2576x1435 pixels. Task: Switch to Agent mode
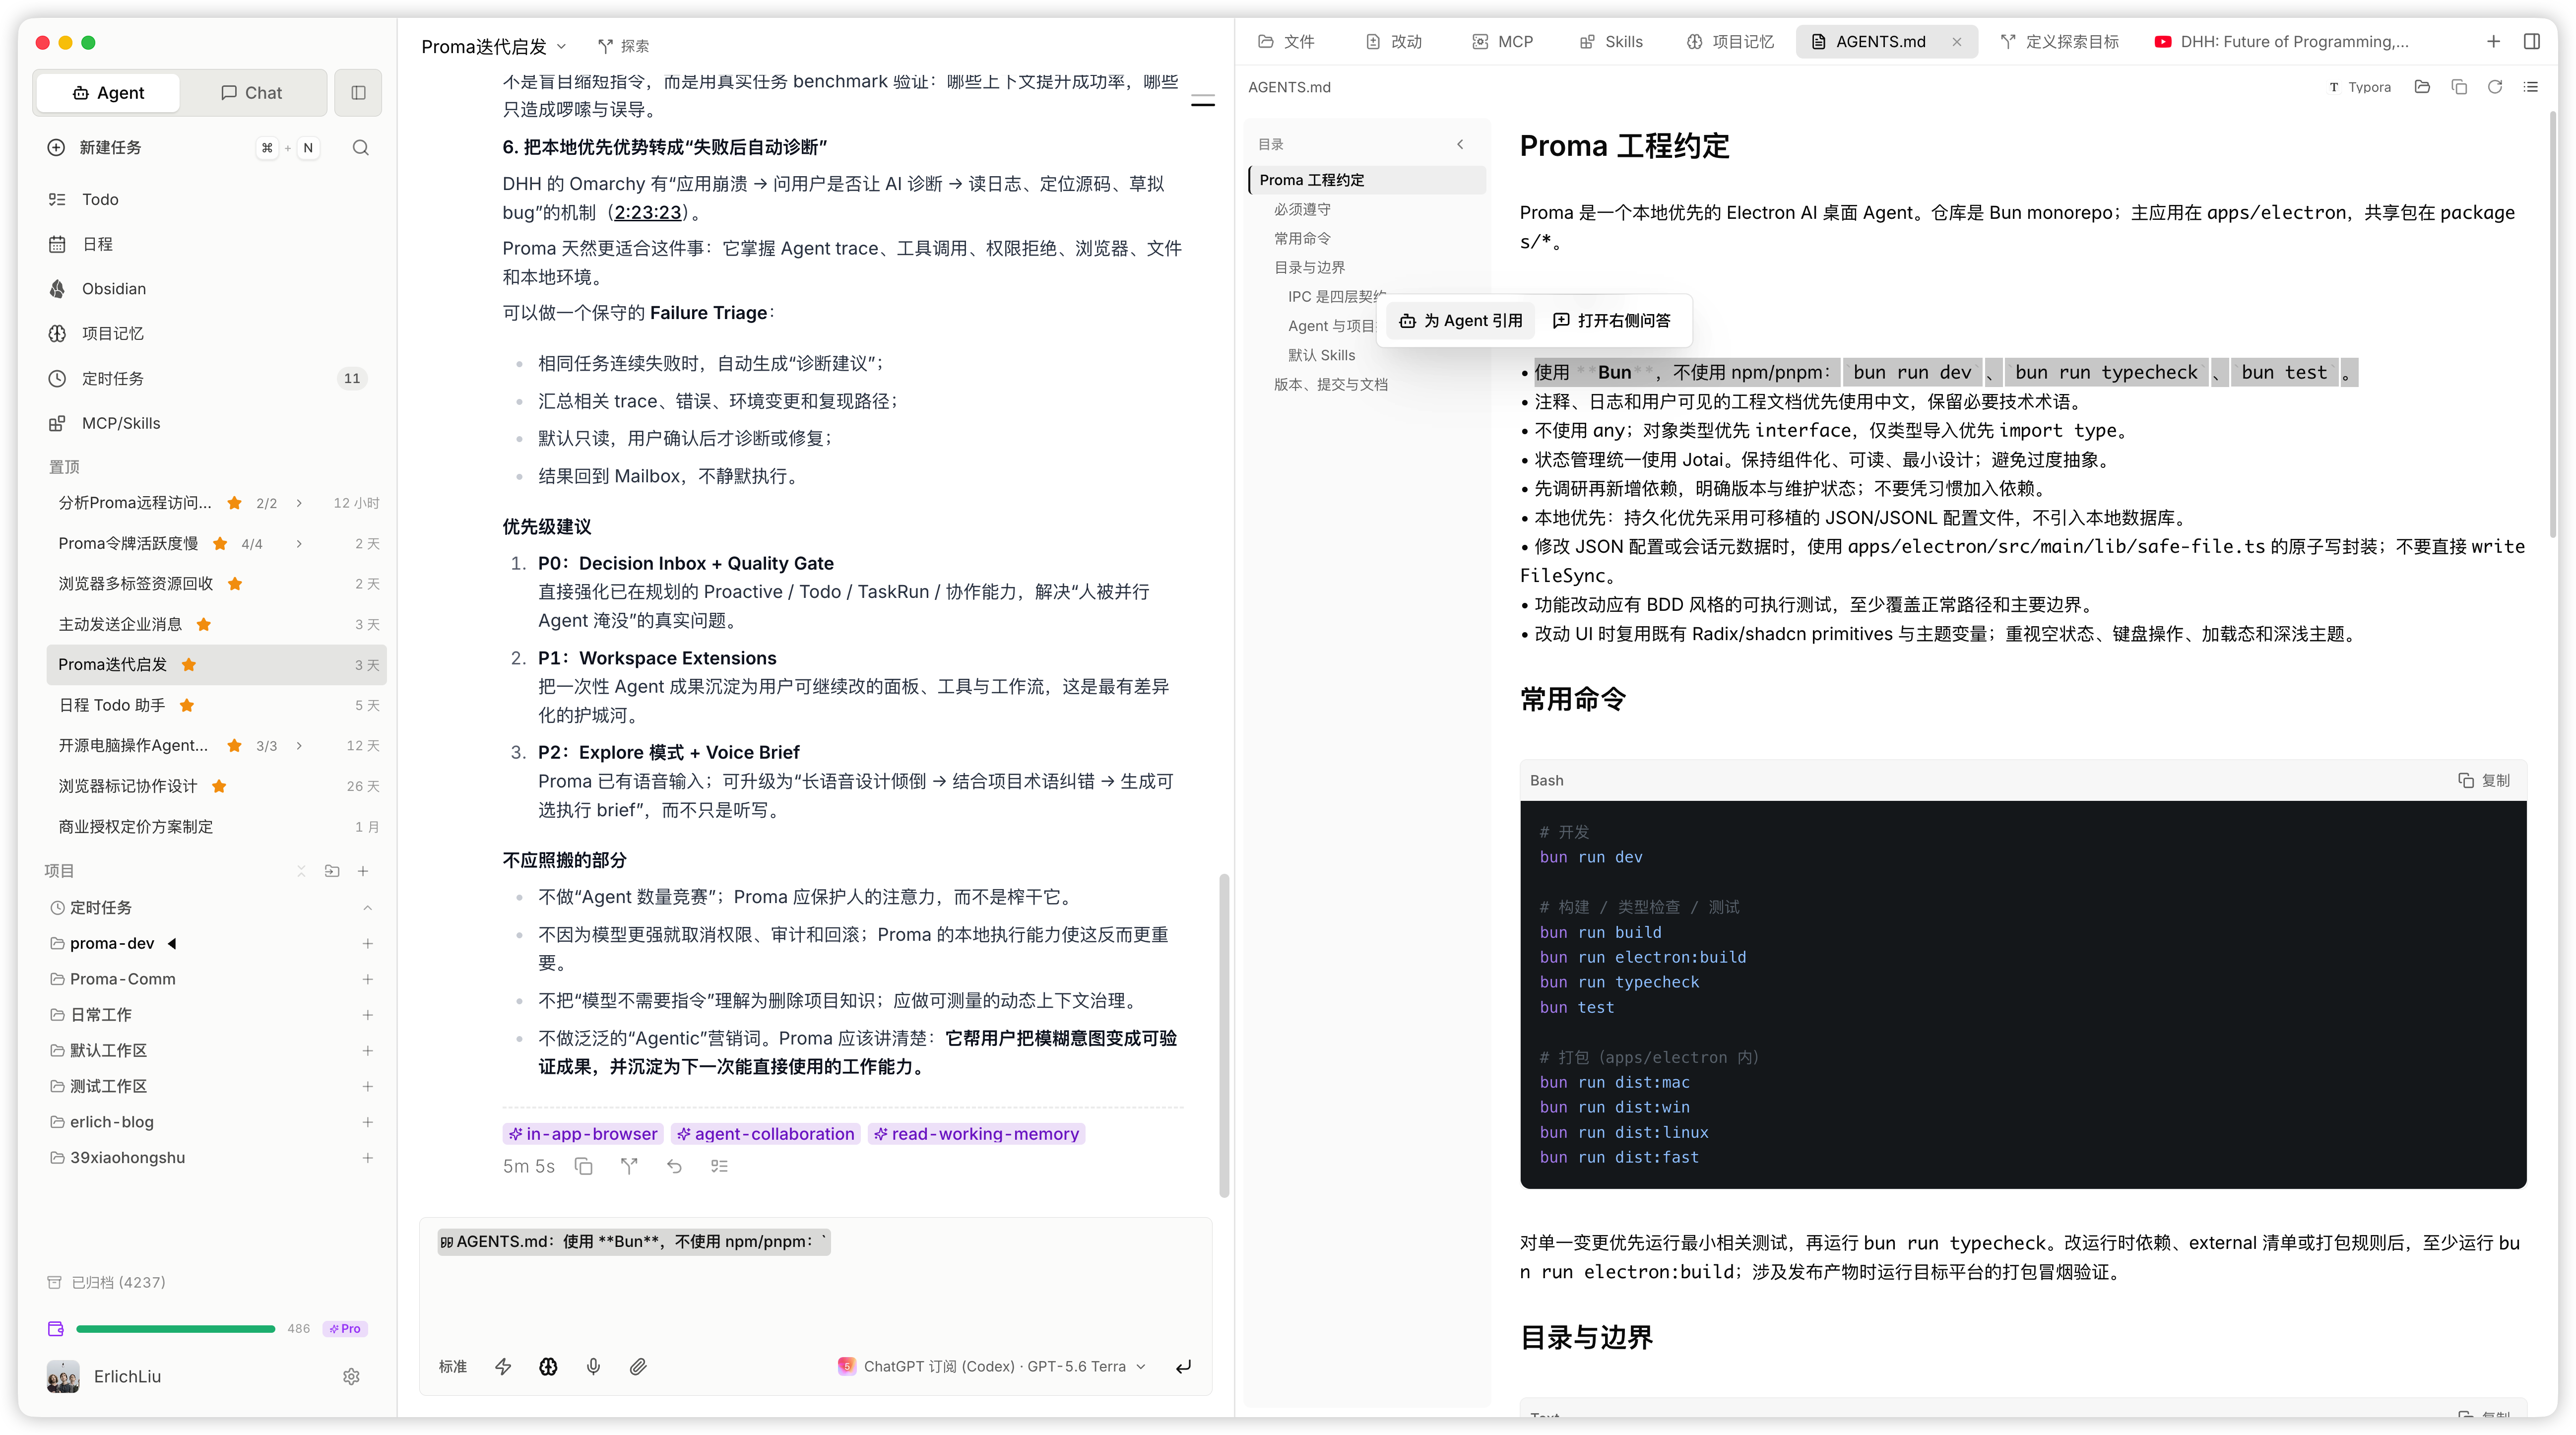(x=108, y=92)
